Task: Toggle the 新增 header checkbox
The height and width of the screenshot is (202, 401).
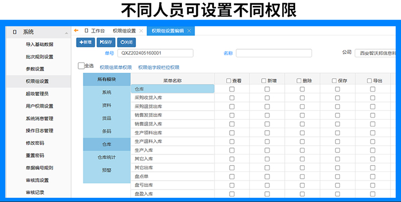Action: tap(264, 81)
